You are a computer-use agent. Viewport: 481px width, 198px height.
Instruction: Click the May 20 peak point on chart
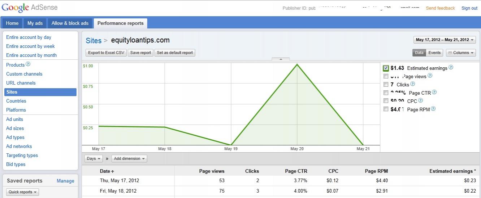pos(297,64)
